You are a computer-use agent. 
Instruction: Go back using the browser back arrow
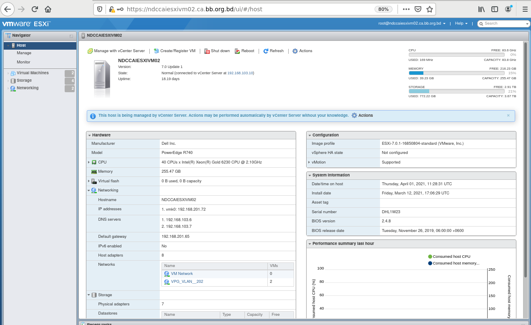coord(8,9)
